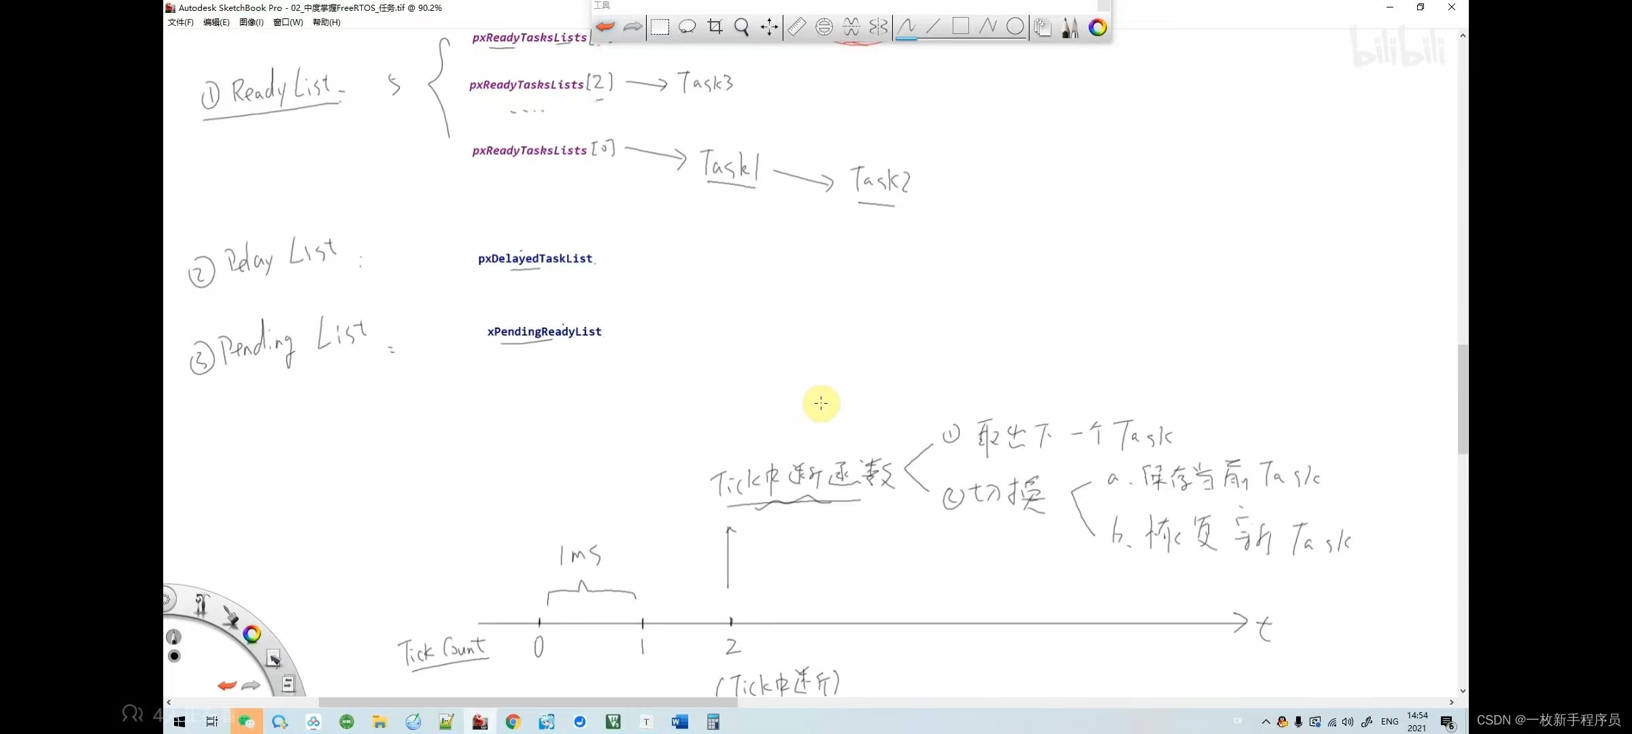Click the current pencil brush puck
The width and height of the screenshot is (1632, 734).
tap(174, 637)
